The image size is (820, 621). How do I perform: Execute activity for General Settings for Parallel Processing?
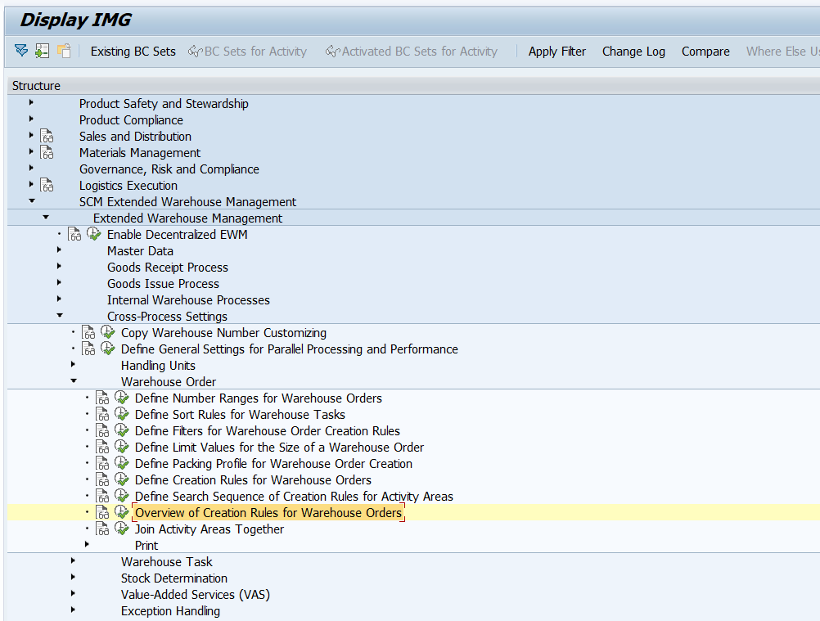(x=108, y=349)
